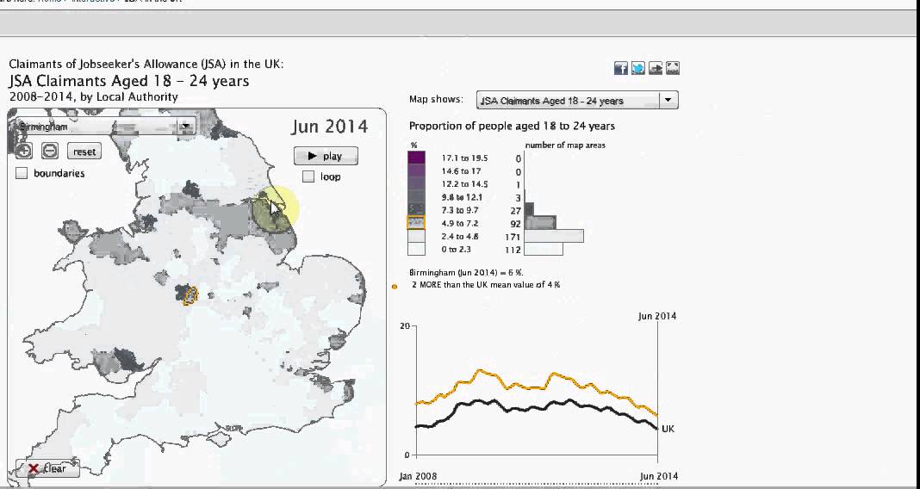The height and width of the screenshot is (489, 920).
Task: Select the 7.3 to 9.7 legend swatch
Action: point(417,209)
